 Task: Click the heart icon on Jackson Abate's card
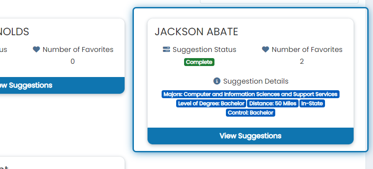point(266,49)
